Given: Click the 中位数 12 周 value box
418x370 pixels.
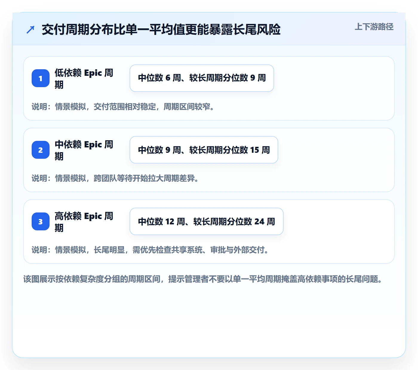Looking at the screenshot, I should (x=207, y=221).
